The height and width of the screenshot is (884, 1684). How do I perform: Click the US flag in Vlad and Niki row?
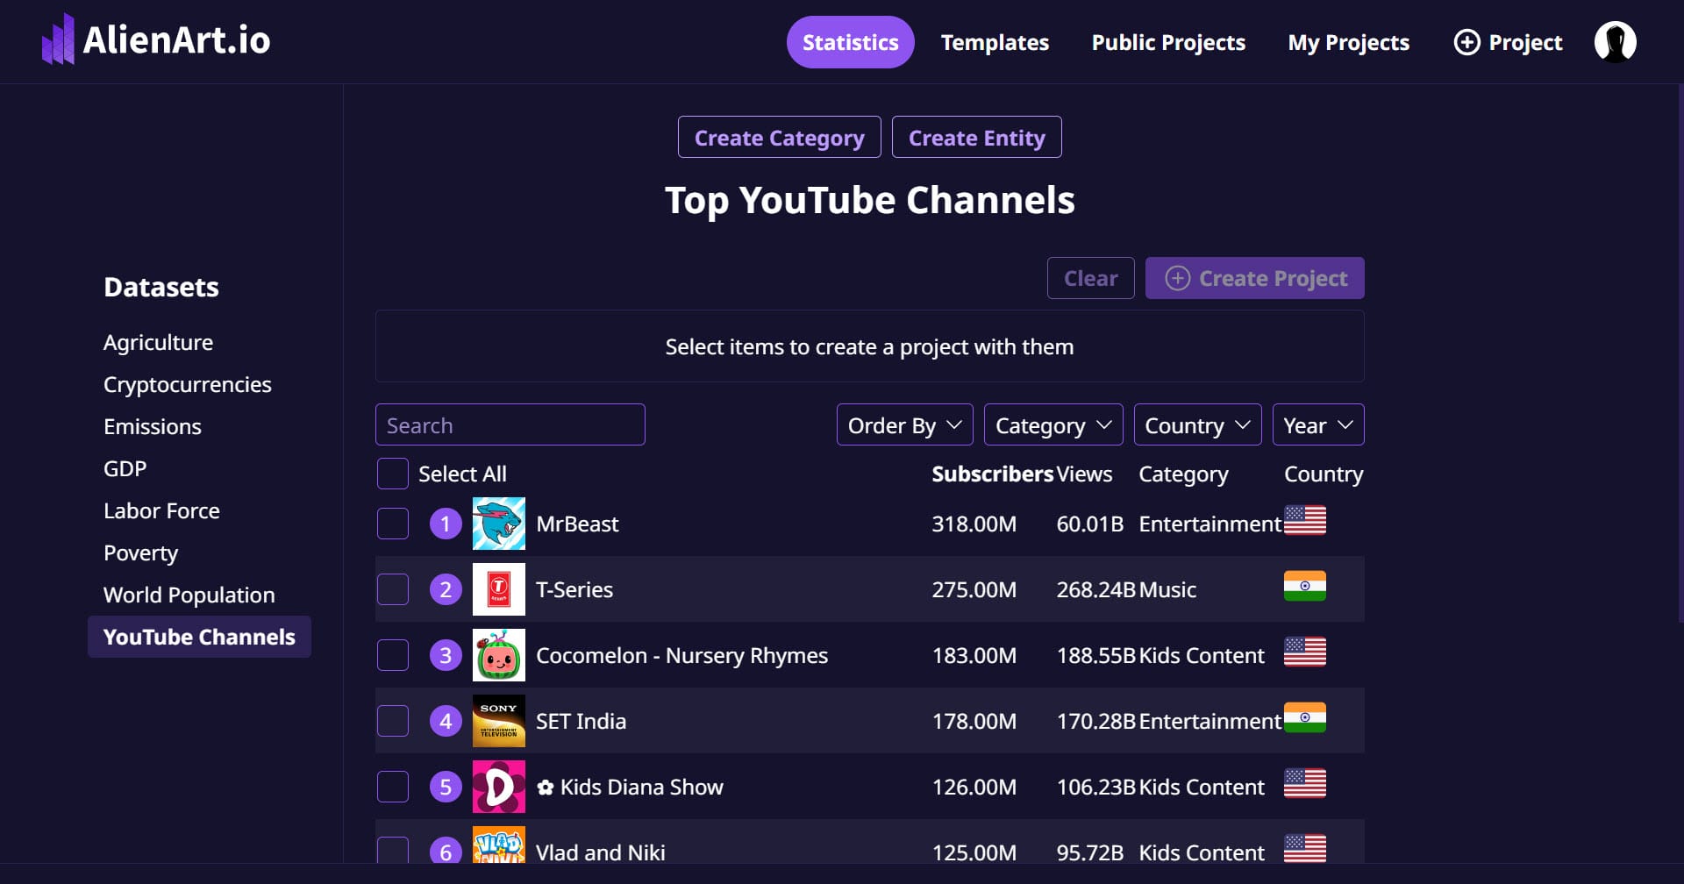pos(1304,848)
